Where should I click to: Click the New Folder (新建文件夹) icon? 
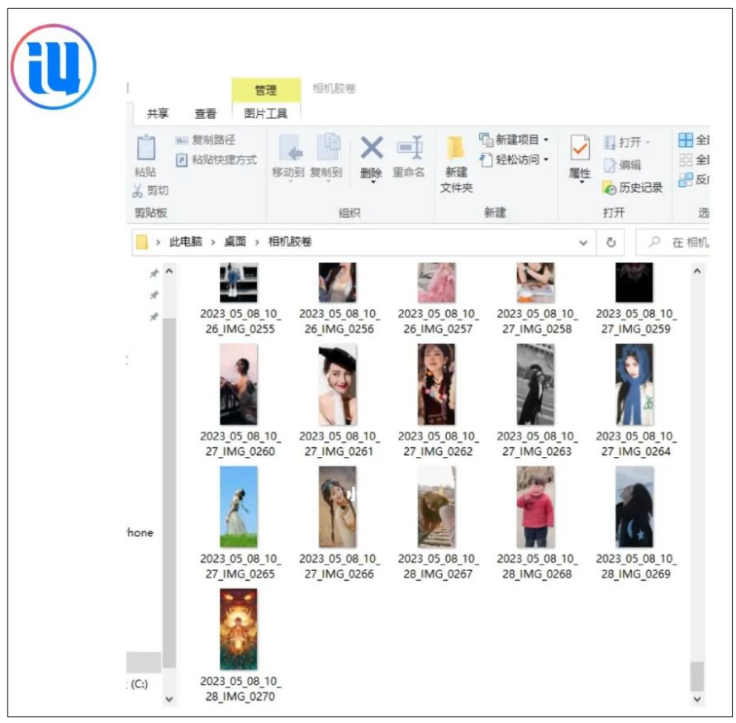[x=456, y=149]
